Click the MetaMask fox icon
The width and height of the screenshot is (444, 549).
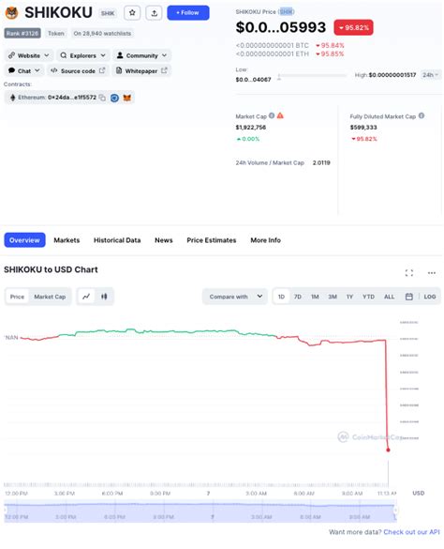point(126,98)
